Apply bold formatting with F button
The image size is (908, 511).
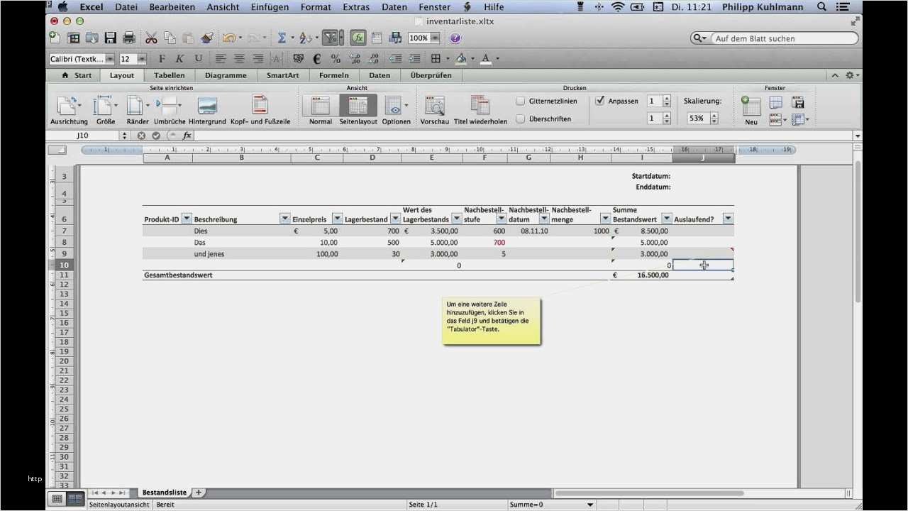(162, 59)
